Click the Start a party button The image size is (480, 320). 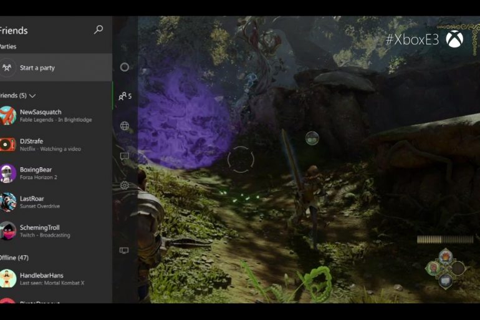55,67
